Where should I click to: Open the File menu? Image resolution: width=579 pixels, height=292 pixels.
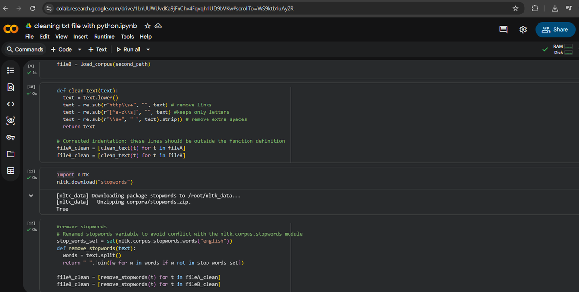click(29, 37)
